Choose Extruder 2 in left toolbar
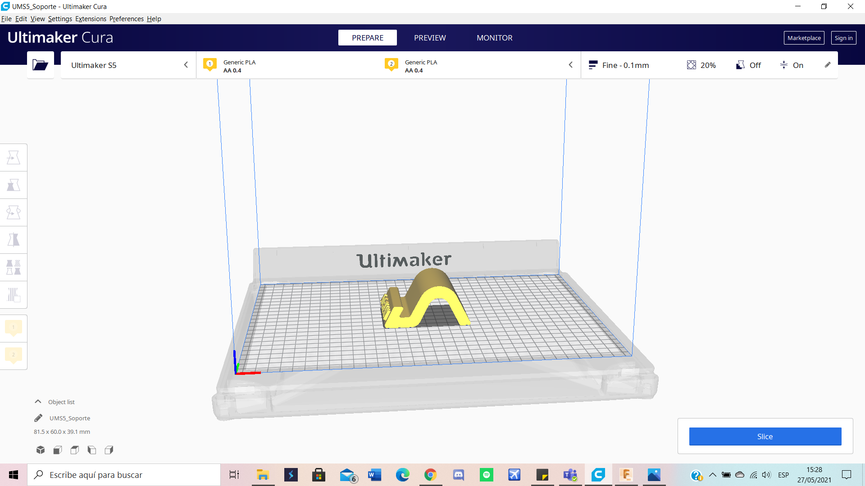This screenshot has height=486, width=865. tap(14, 355)
